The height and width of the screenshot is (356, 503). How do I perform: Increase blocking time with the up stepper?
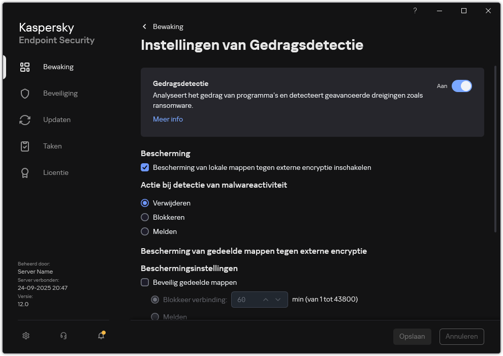click(x=266, y=300)
